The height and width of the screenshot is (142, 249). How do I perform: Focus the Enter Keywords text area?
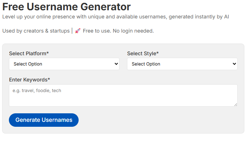click(x=123, y=95)
